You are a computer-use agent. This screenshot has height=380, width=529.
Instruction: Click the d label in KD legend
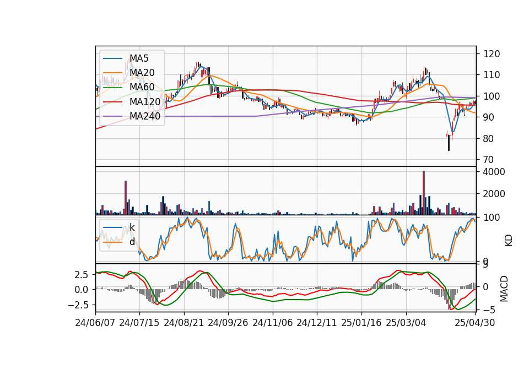(132, 241)
